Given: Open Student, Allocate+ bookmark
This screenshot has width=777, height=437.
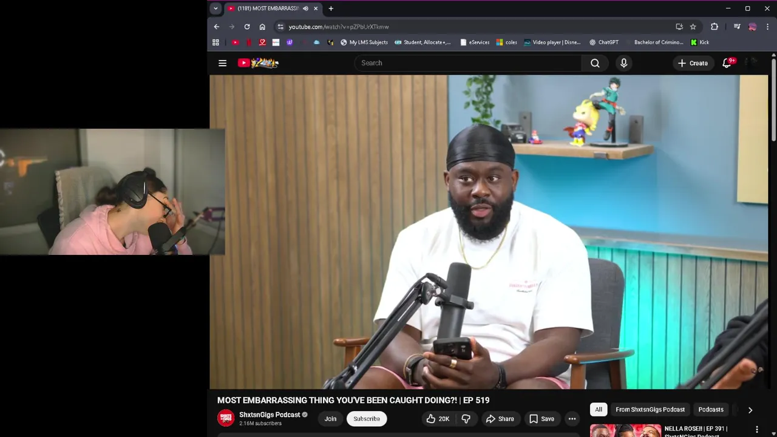Looking at the screenshot, I should (x=422, y=42).
